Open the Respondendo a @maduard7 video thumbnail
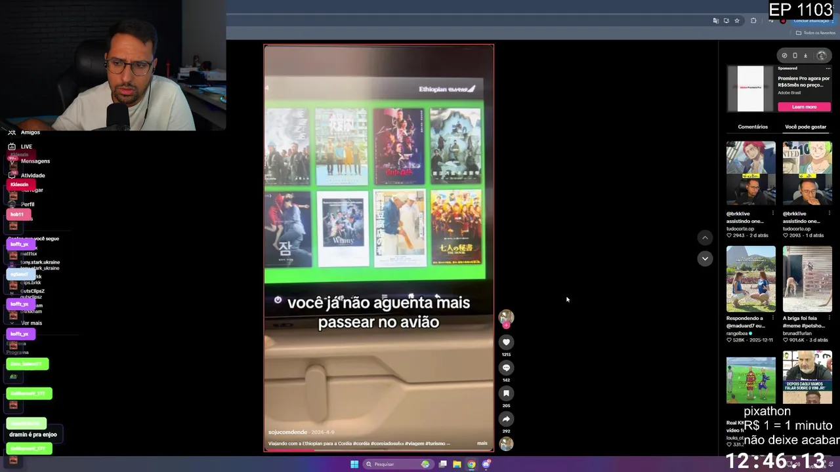840x472 pixels. pos(751,279)
